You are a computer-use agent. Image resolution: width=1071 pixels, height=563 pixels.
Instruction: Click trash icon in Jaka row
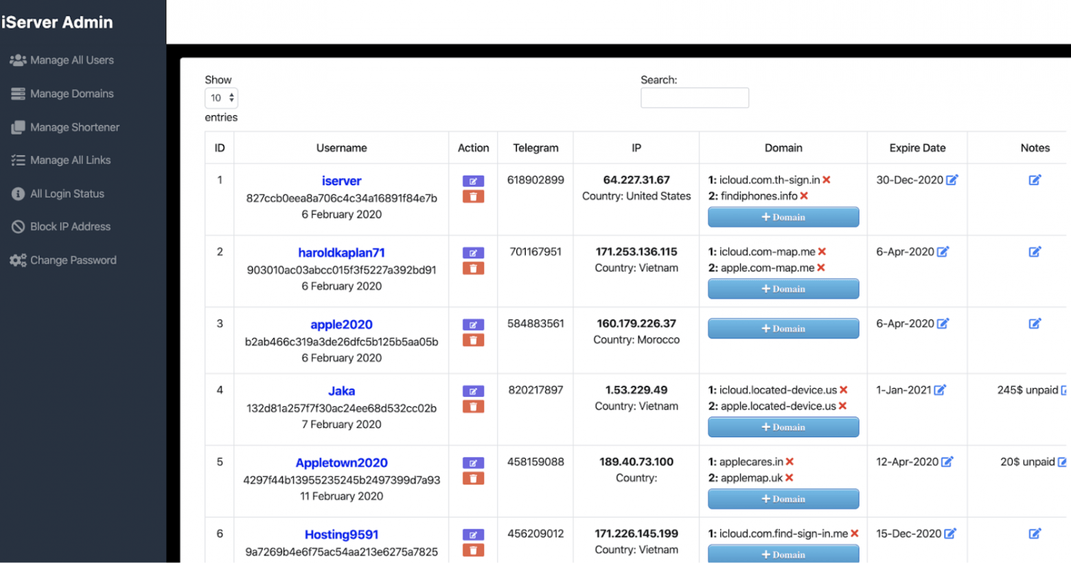[473, 406]
